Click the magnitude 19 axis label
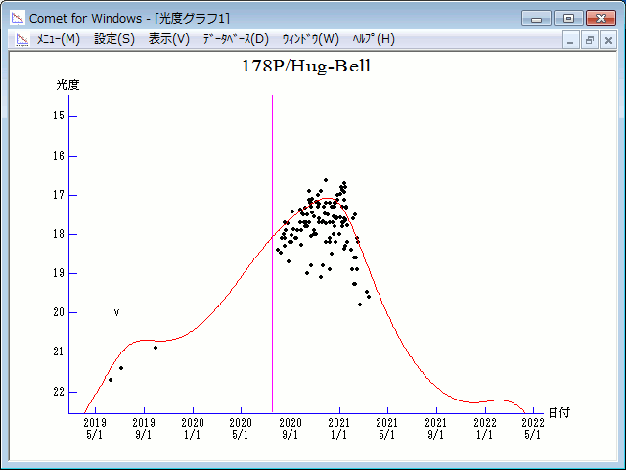 [59, 273]
